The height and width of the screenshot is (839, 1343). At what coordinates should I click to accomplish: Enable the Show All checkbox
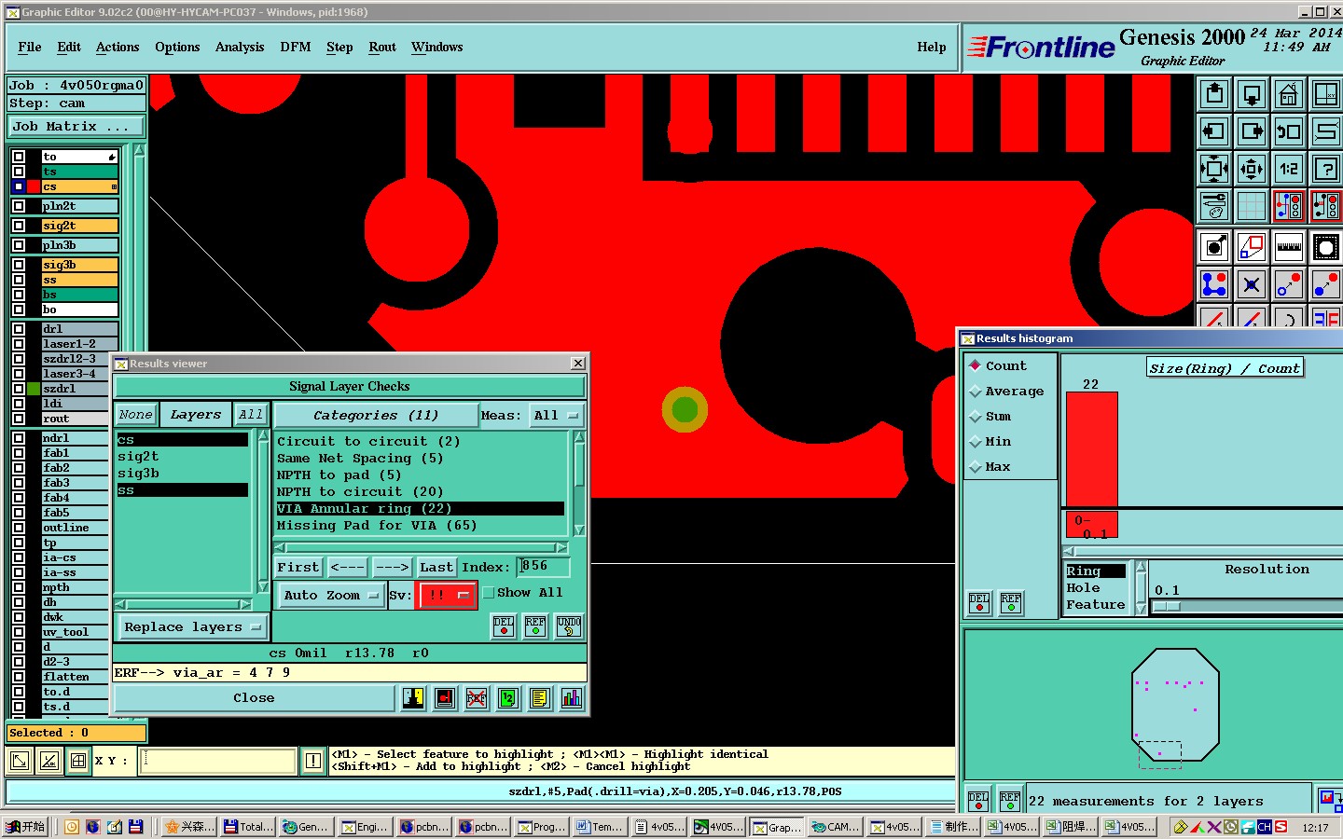click(488, 593)
